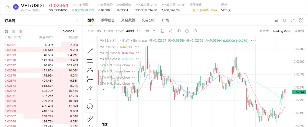Open the emoji and icons tool
The image size is (308, 127).
90,106
